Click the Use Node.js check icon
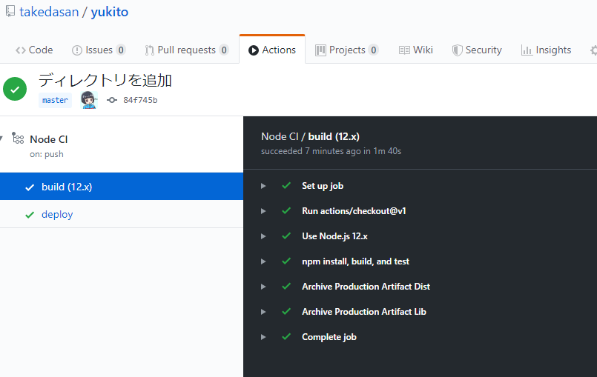597x377 pixels. coord(286,236)
